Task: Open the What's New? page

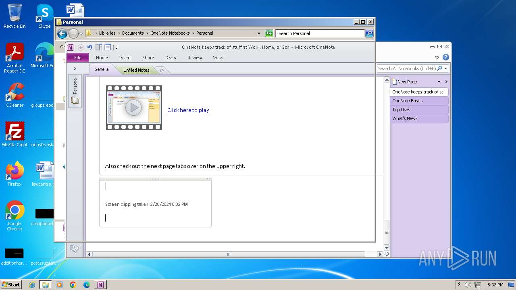Action: [419, 118]
